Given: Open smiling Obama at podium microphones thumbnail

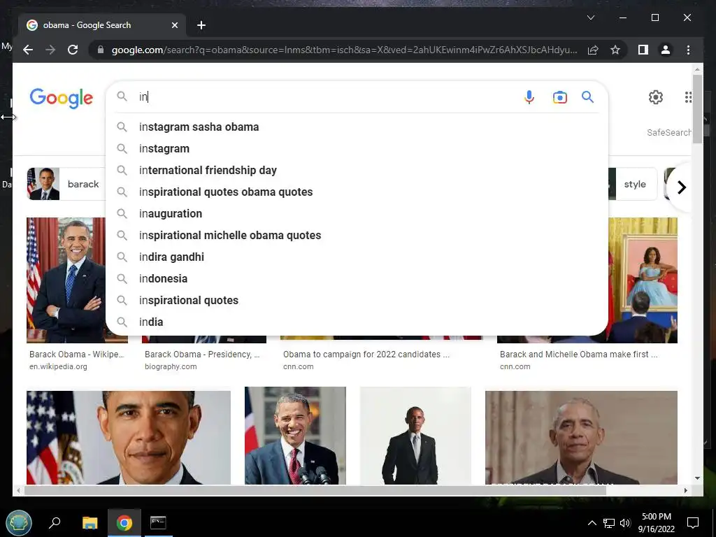Looking at the screenshot, I should pyautogui.click(x=295, y=435).
